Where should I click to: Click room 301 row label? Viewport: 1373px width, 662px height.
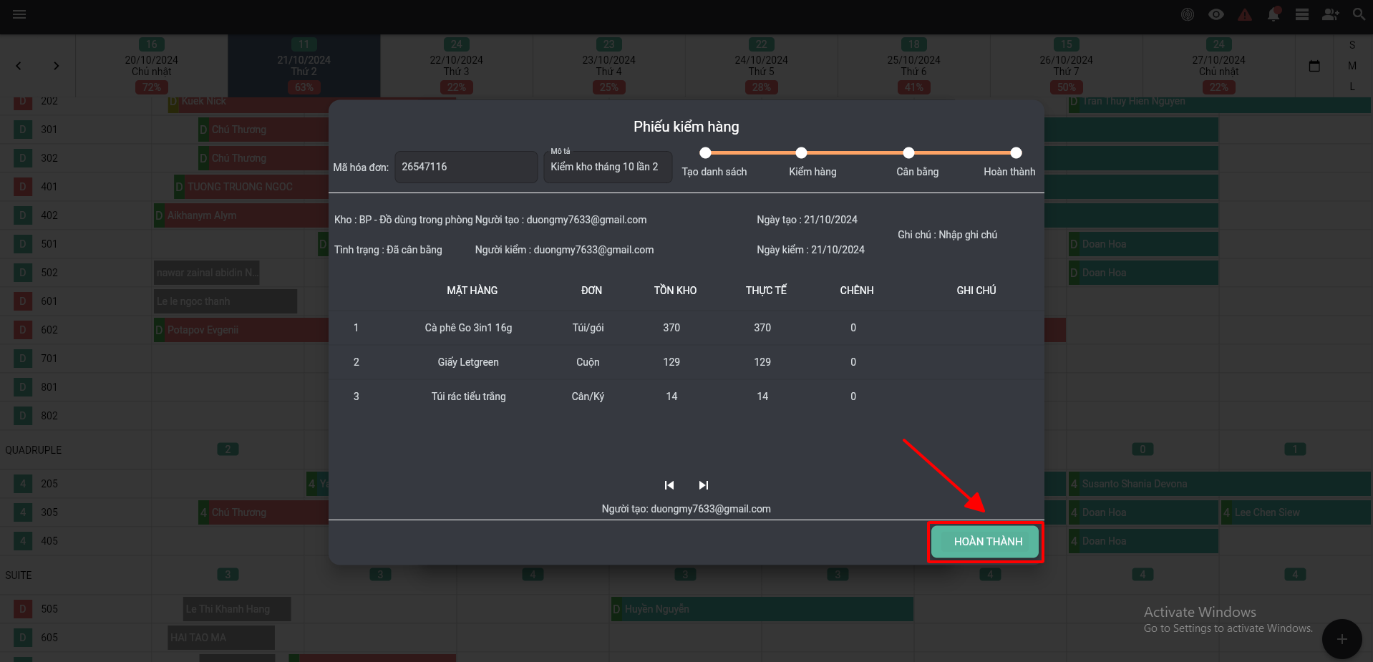49,130
